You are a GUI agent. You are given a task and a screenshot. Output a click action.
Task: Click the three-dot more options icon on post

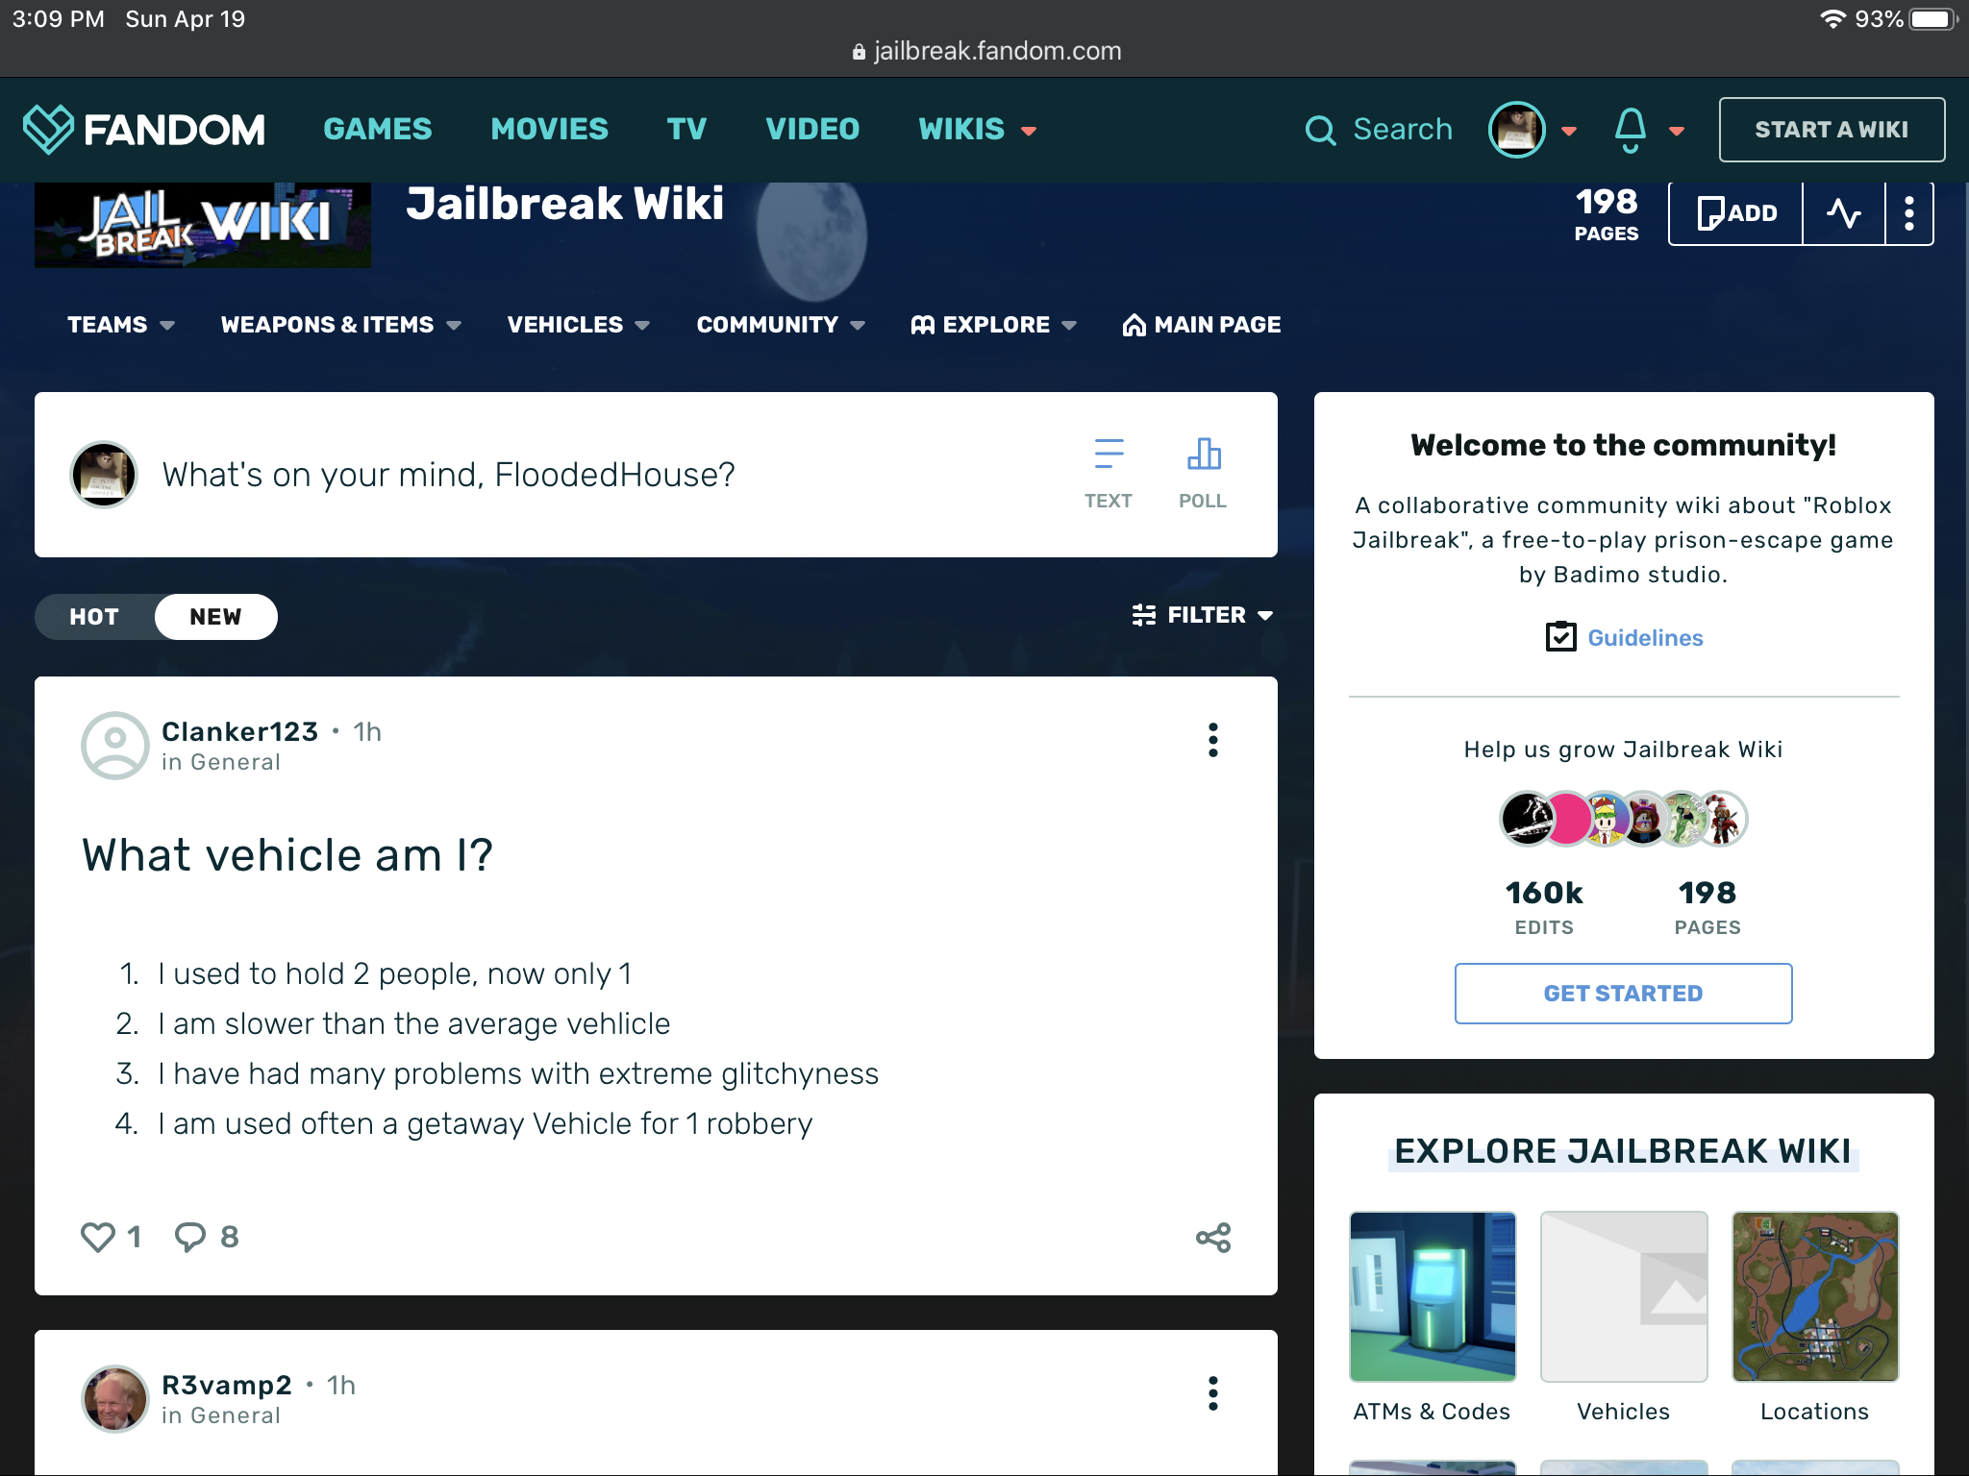(1212, 740)
